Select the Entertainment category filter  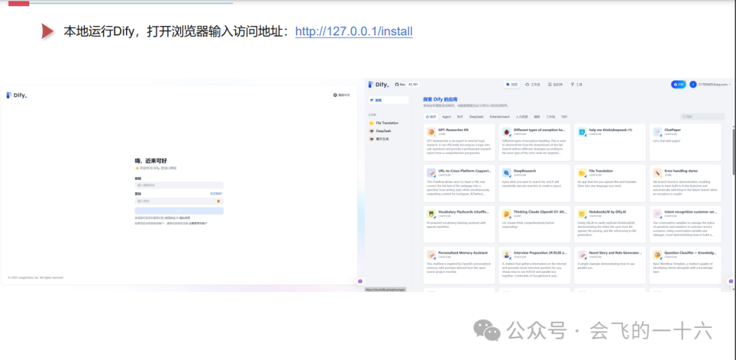500,117
